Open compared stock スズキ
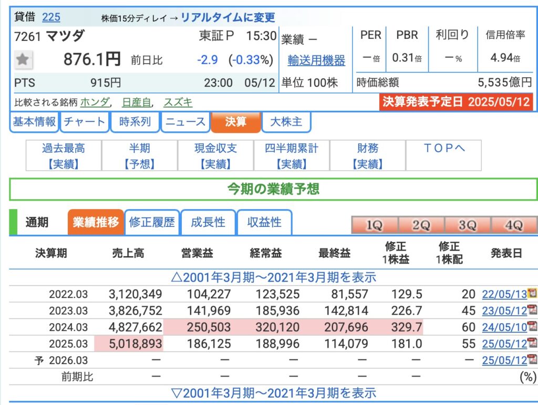 [x=178, y=102]
